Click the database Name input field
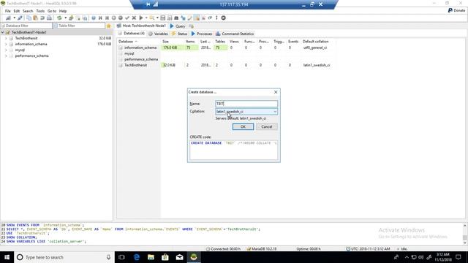468x263 pixels. 246,104
